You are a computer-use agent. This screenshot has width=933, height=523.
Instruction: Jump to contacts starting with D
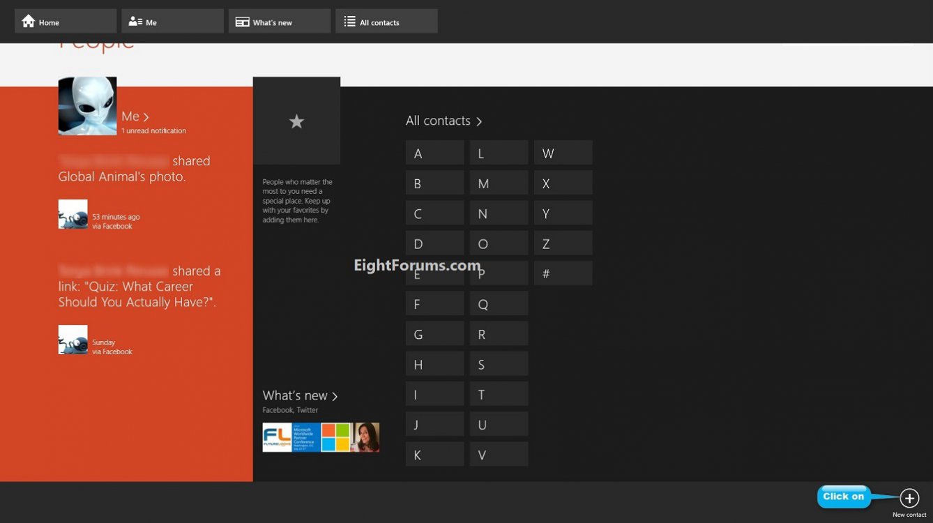(434, 243)
